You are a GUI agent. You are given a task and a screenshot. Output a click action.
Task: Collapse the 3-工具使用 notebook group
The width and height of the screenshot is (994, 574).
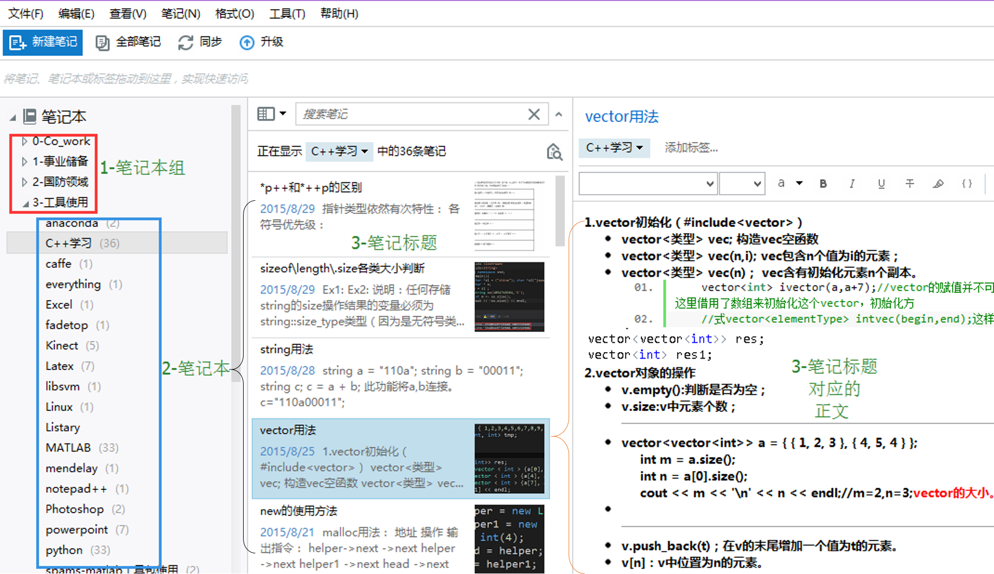(x=25, y=203)
